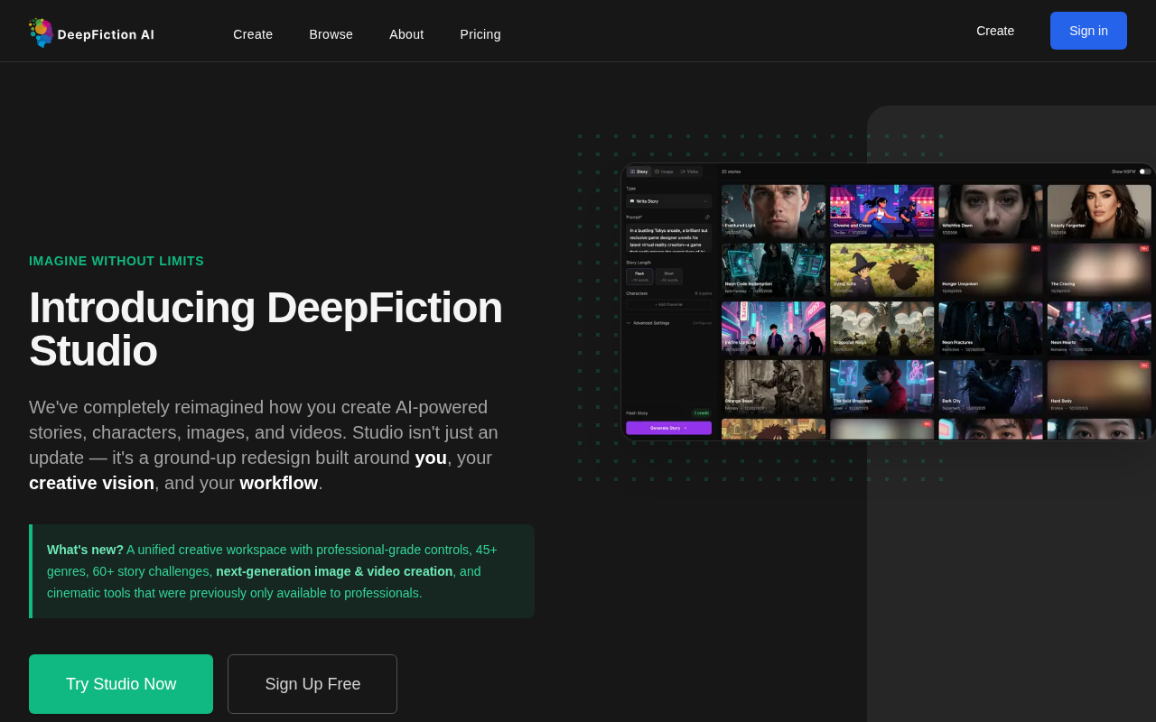Viewport: 1156px width, 722px height.
Task: Open the Fractured Light story thumbnail
Action: [x=774, y=211]
